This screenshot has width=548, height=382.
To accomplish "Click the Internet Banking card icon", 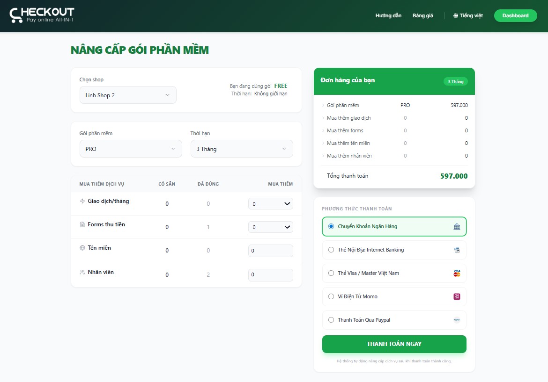I will 457,250.
